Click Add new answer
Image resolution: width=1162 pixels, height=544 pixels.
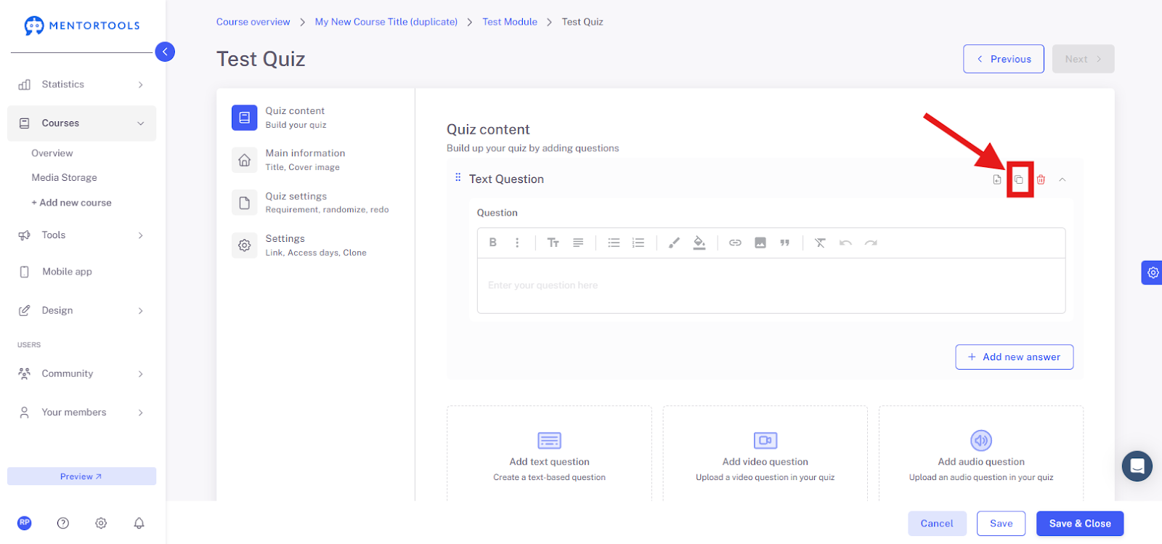(x=1014, y=357)
